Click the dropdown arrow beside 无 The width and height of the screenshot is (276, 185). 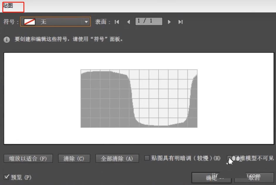pyautogui.click(x=86, y=22)
